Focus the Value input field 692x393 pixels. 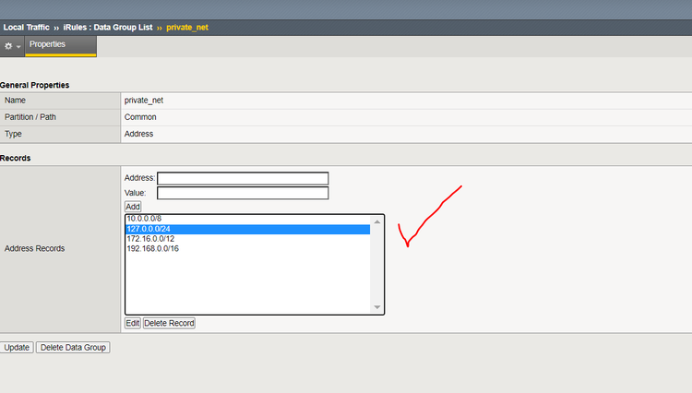click(243, 193)
